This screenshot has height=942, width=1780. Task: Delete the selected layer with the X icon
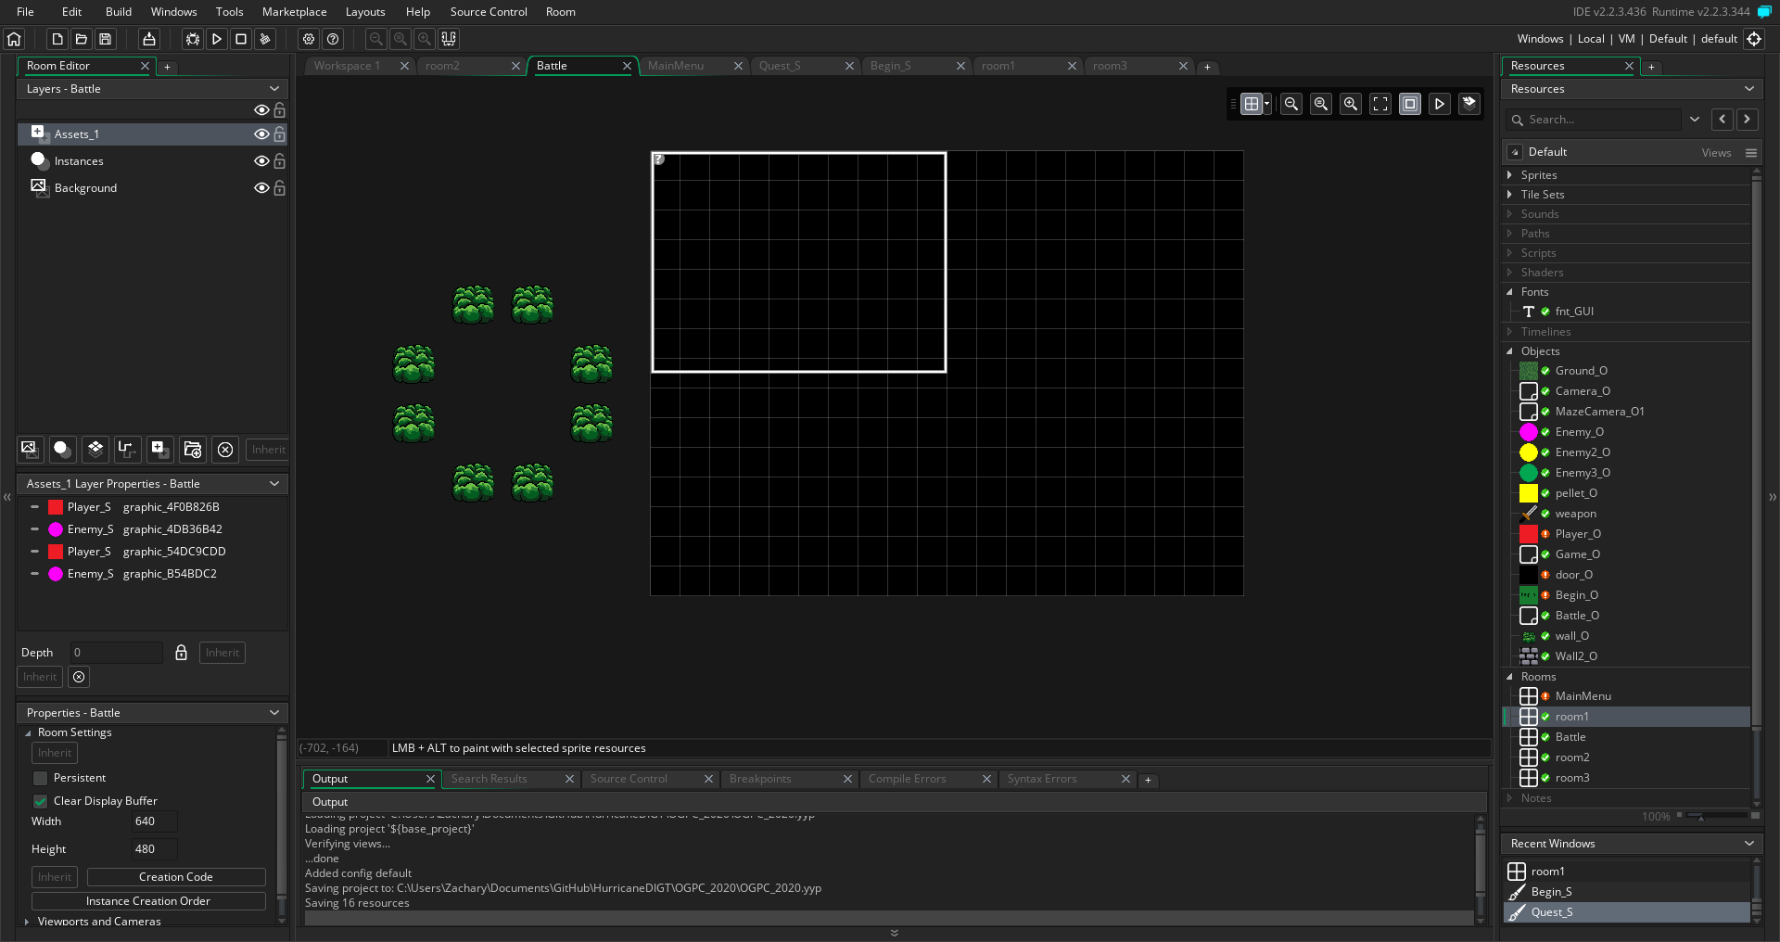(x=224, y=450)
